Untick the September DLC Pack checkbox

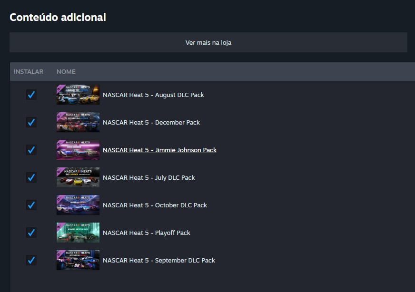point(31,260)
